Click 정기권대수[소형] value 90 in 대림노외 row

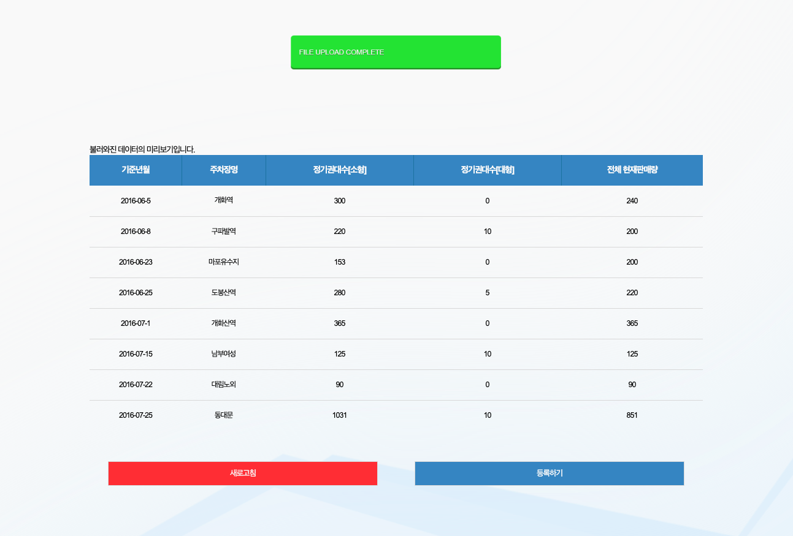[340, 385]
